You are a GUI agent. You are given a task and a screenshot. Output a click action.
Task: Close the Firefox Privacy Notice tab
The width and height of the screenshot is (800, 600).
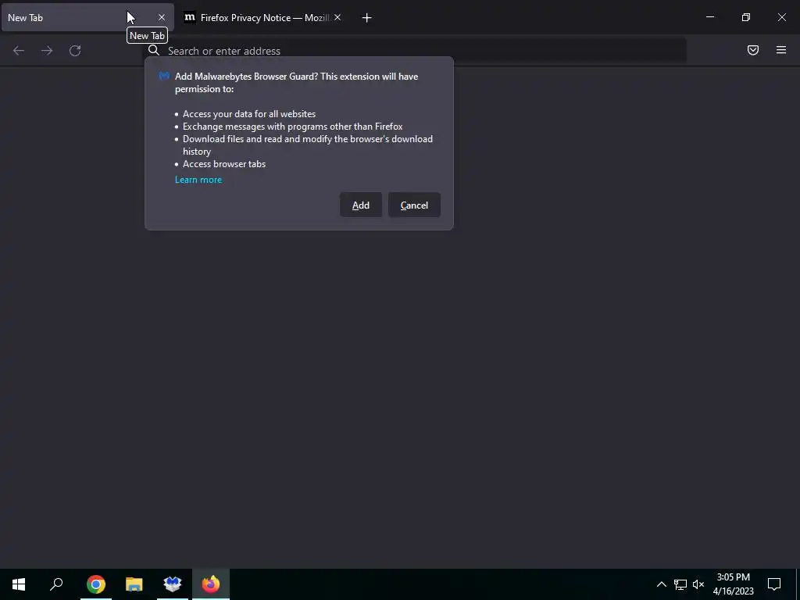tap(337, 17)
